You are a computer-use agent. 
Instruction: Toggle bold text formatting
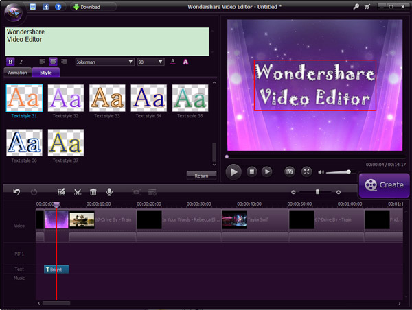[x=10, y=62]
